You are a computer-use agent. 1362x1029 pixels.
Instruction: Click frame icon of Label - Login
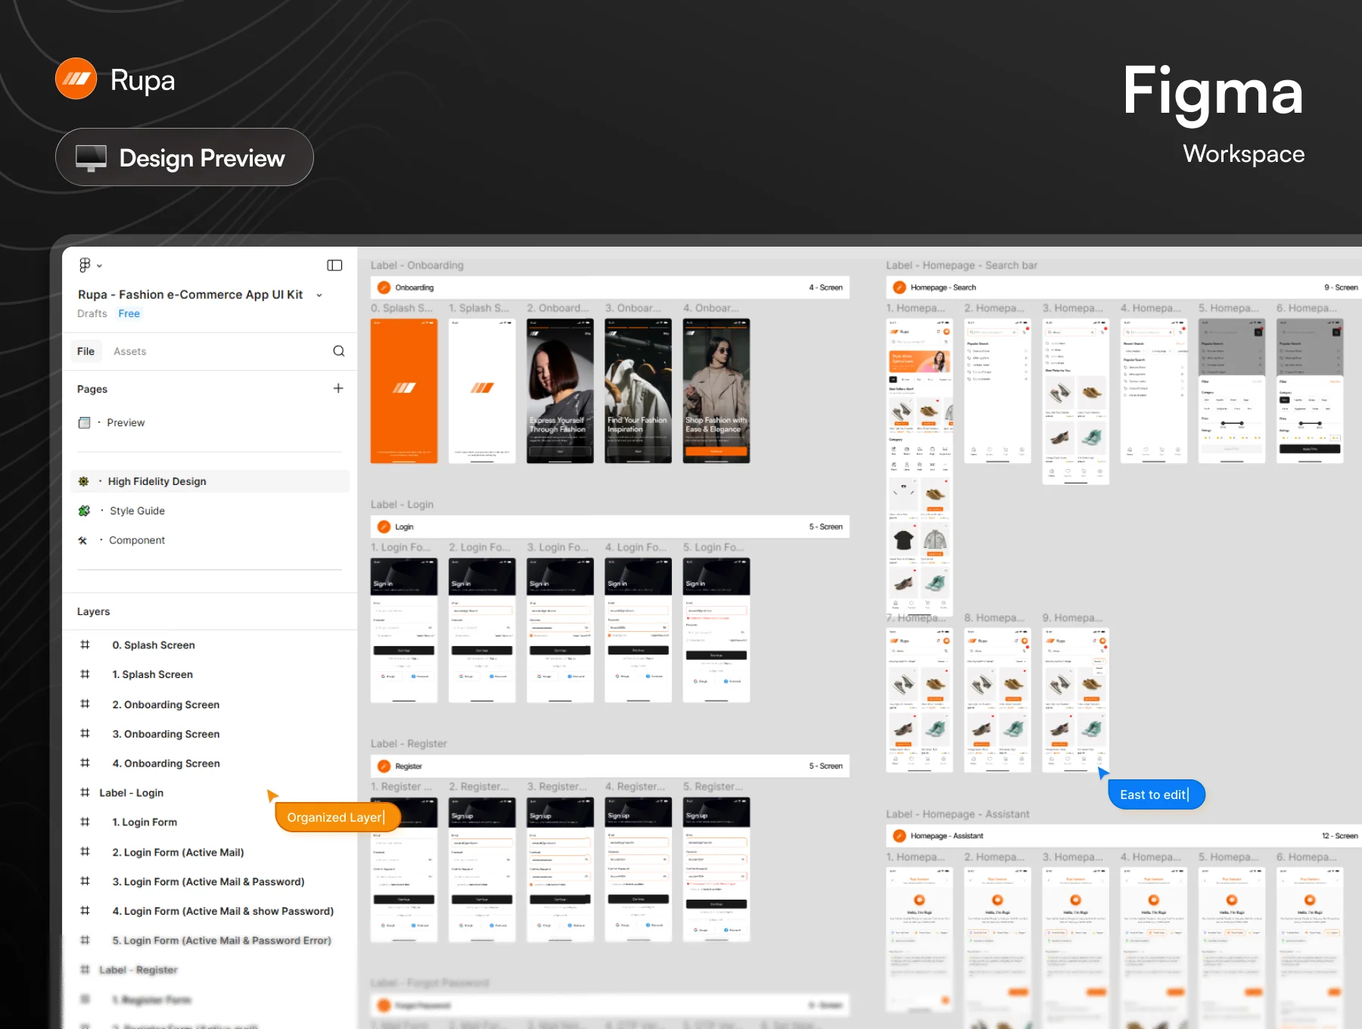pyautogui.click(x=85, y=792)
